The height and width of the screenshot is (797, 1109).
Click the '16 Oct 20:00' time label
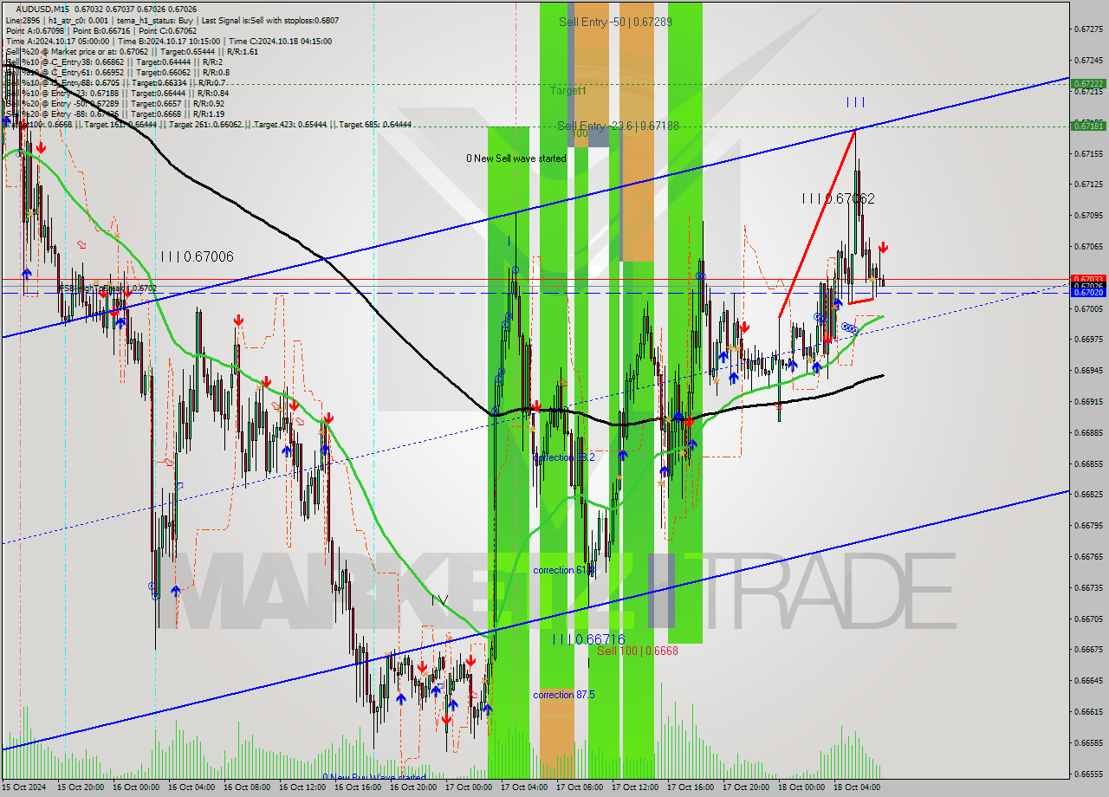click(414, 787)
